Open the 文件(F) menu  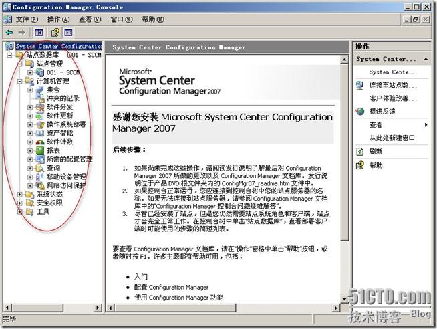[27, 19]
